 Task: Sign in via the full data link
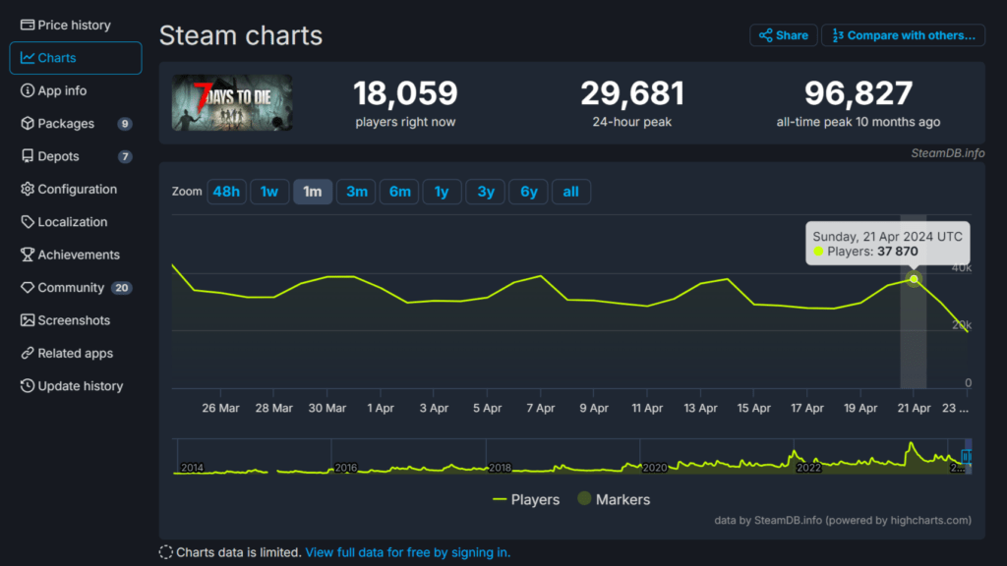[x=407, y=551]
